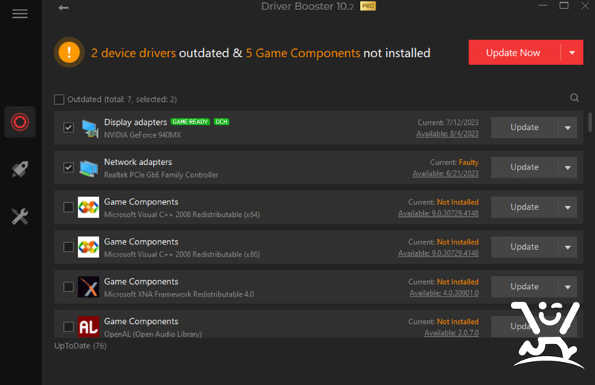This screenshot has height=385, width=595.
Task: Update Microsoft XNA Framework Redistributable
Action: [x=524, y=287]
